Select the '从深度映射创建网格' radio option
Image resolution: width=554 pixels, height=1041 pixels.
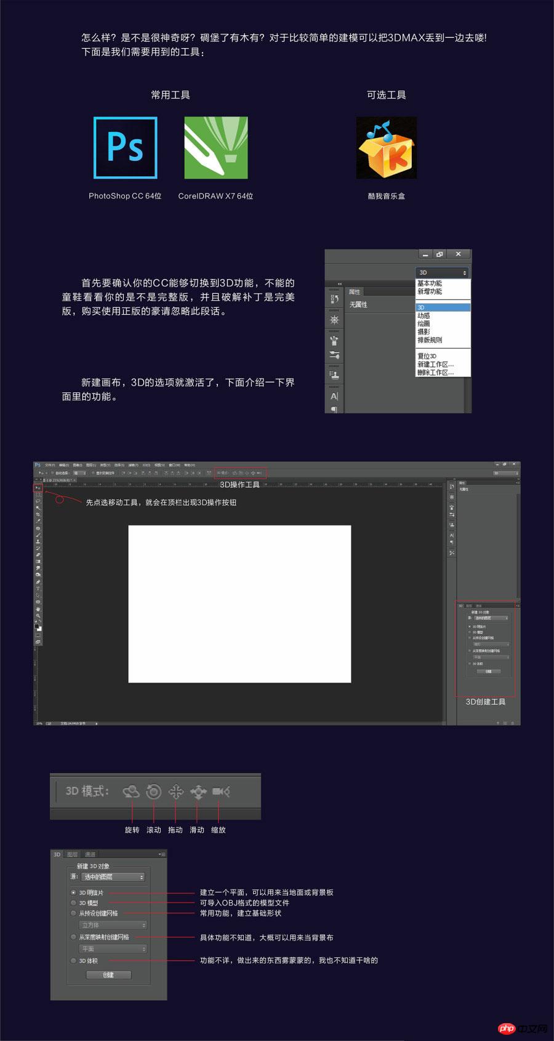click(x=73, y=937)
